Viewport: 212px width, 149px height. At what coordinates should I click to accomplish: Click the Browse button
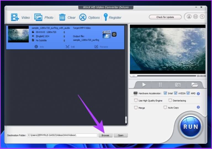pos(105,135)
